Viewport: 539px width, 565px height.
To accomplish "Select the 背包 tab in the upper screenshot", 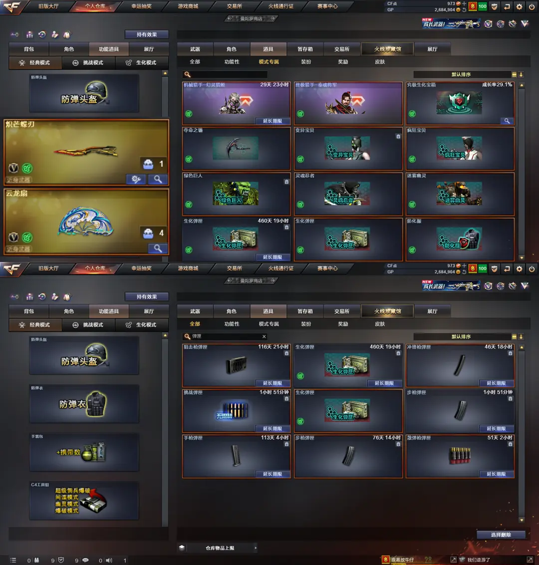I will coord(29,49).
